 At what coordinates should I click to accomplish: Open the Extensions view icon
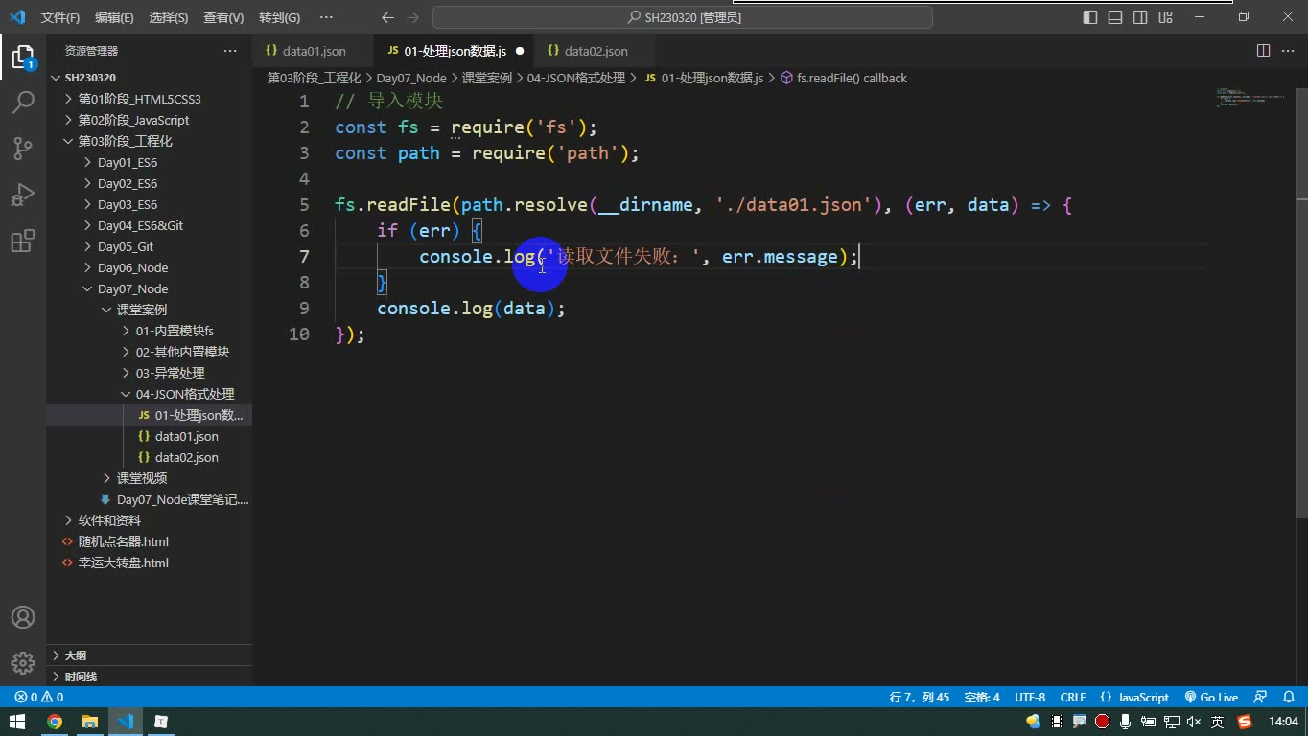coord(23,241)
